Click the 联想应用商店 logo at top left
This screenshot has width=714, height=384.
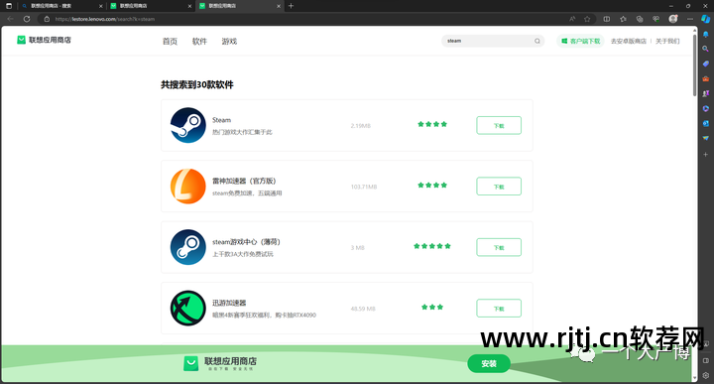coord(44,40)
